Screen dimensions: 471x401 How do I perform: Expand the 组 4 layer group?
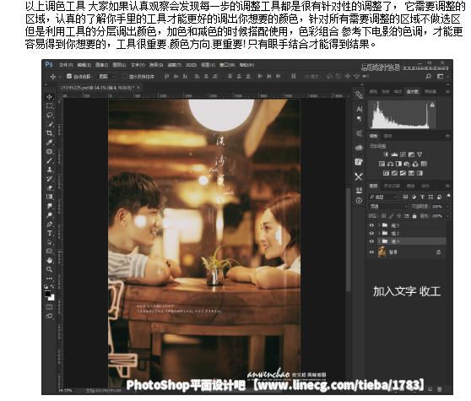point(379,241)
